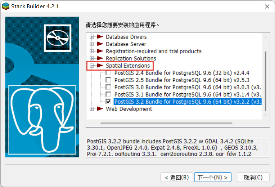This screenshot has height=187, width=275.
Task: Check PostGIS 3.0 Bundle v3.0.3 checkbox
Action: point(108,87)
